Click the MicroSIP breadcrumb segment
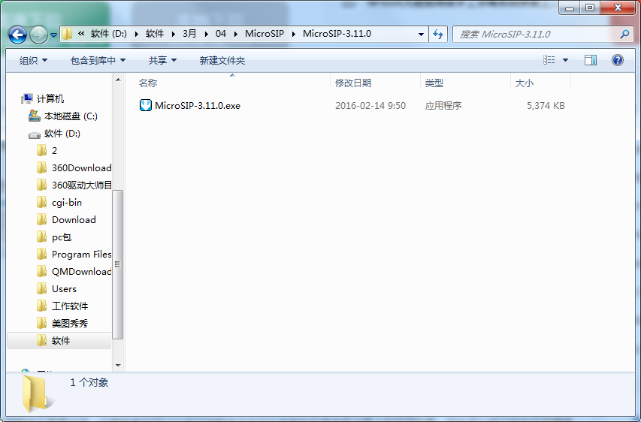641x422 pixels. [x=265, y=34]
